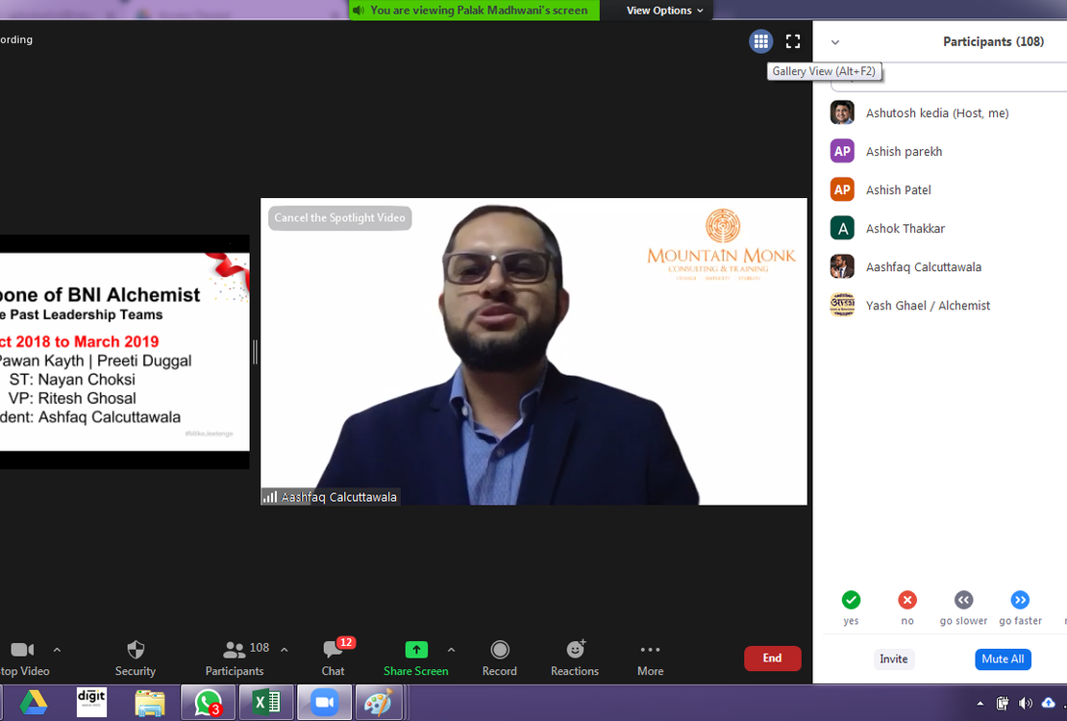The image size is (1067, 721).
Task: Expand video settings arrow beside Stop Video
Action: tap(57, 650)
